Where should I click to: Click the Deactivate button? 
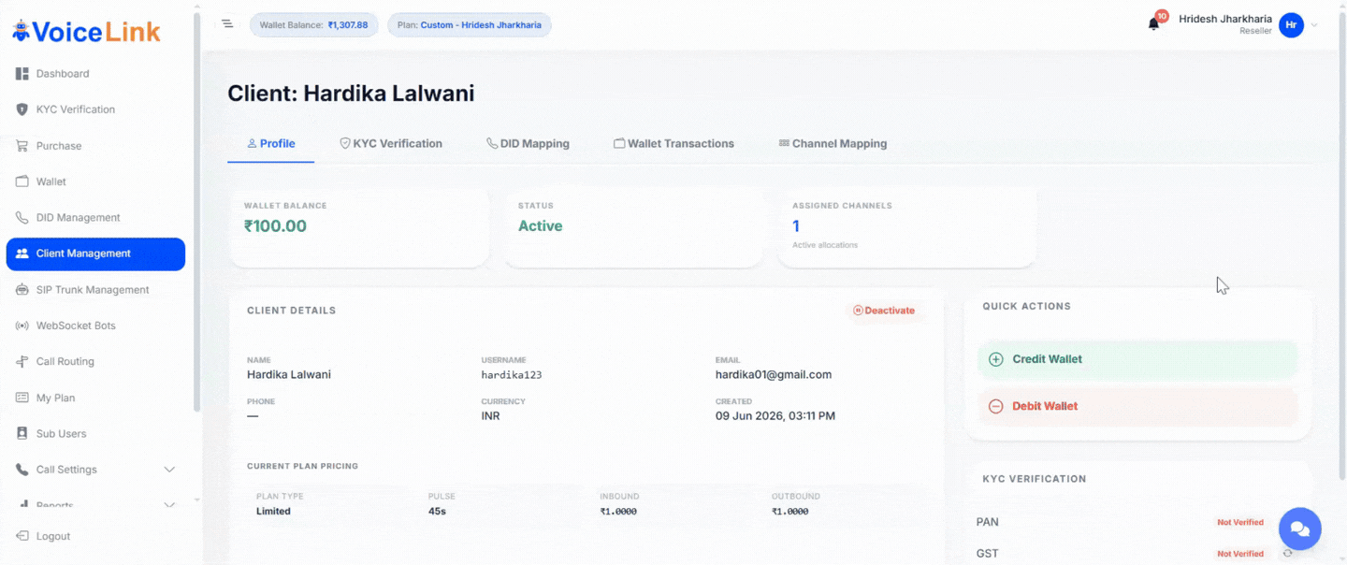pyautogui.click(x=884, y=311)
